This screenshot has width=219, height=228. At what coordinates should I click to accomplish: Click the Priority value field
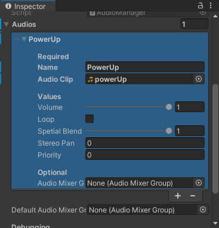click(x=145, y=155)
